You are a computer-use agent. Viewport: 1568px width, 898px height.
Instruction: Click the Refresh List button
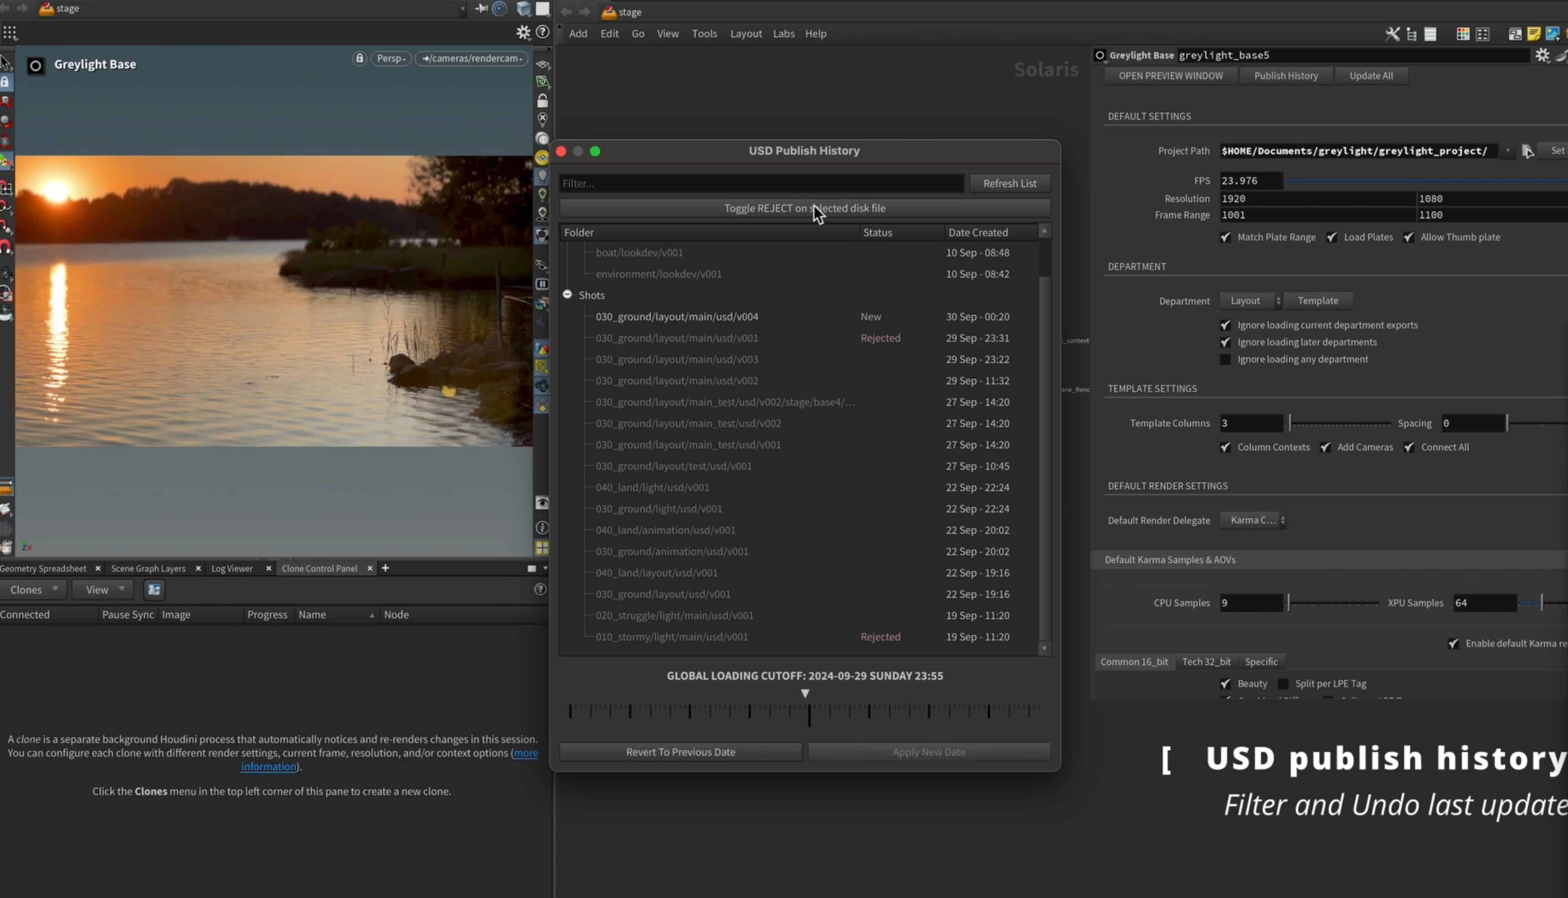[1010, 183]
